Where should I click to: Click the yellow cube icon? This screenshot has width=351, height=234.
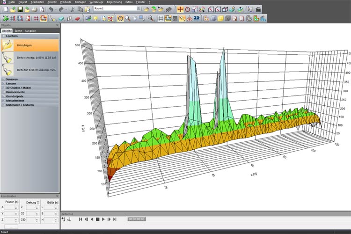[x=220, y=18]
